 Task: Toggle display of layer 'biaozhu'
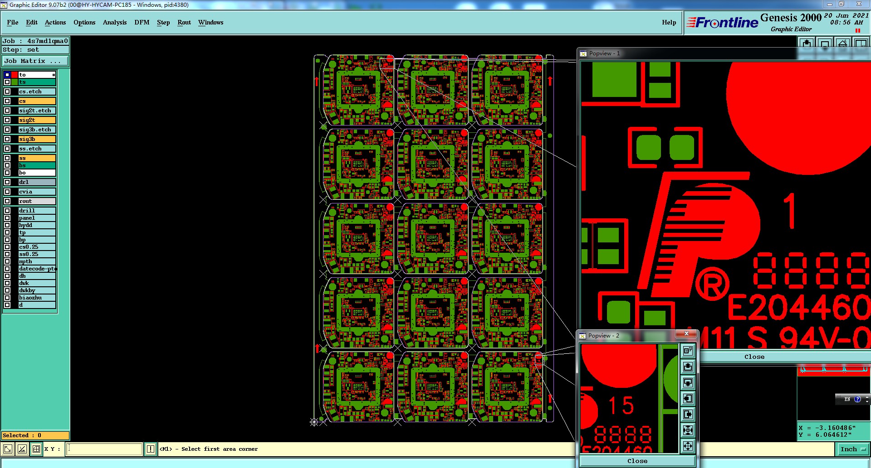pyautogui.click(x=7, y=298)
